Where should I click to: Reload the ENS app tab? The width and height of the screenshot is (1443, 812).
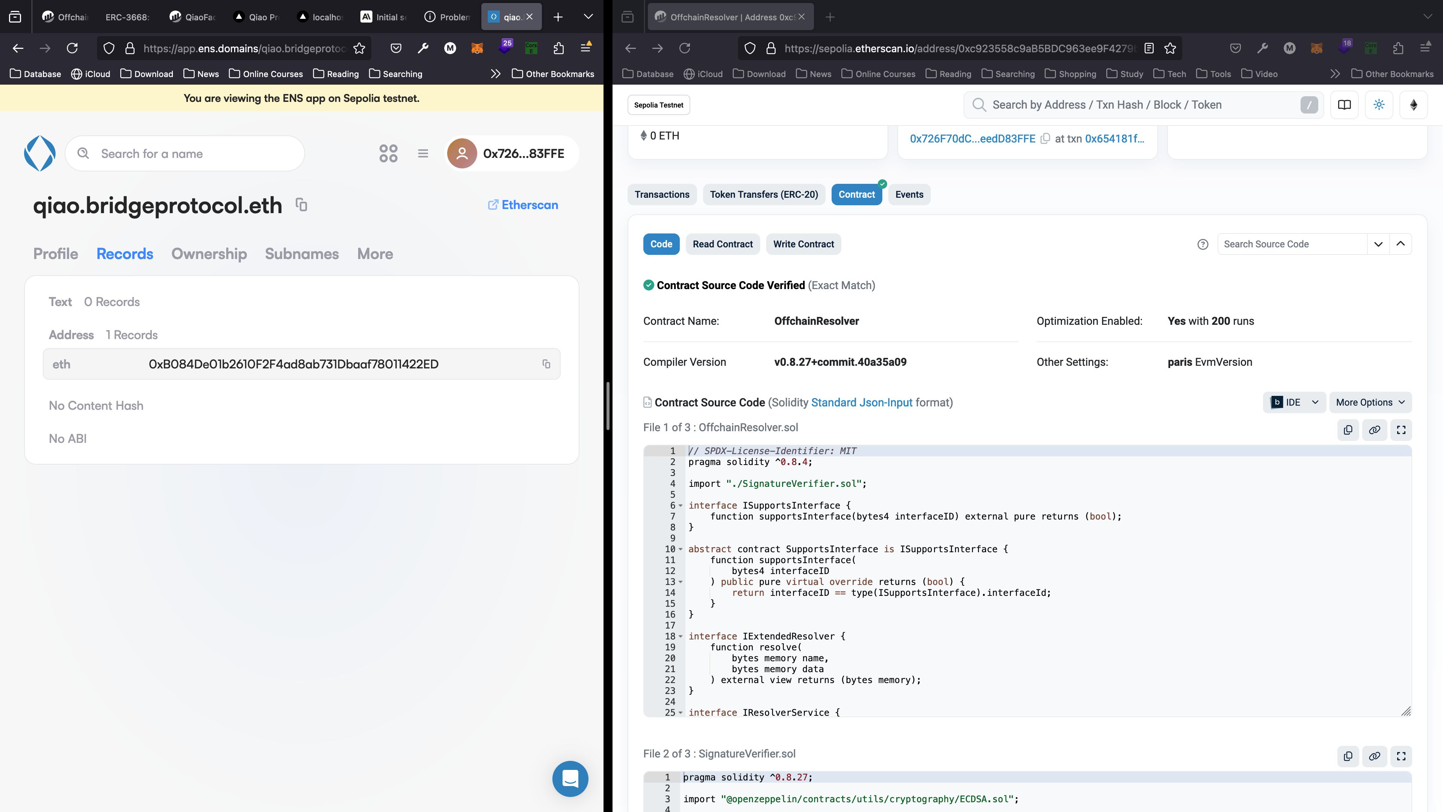[72, 48]
